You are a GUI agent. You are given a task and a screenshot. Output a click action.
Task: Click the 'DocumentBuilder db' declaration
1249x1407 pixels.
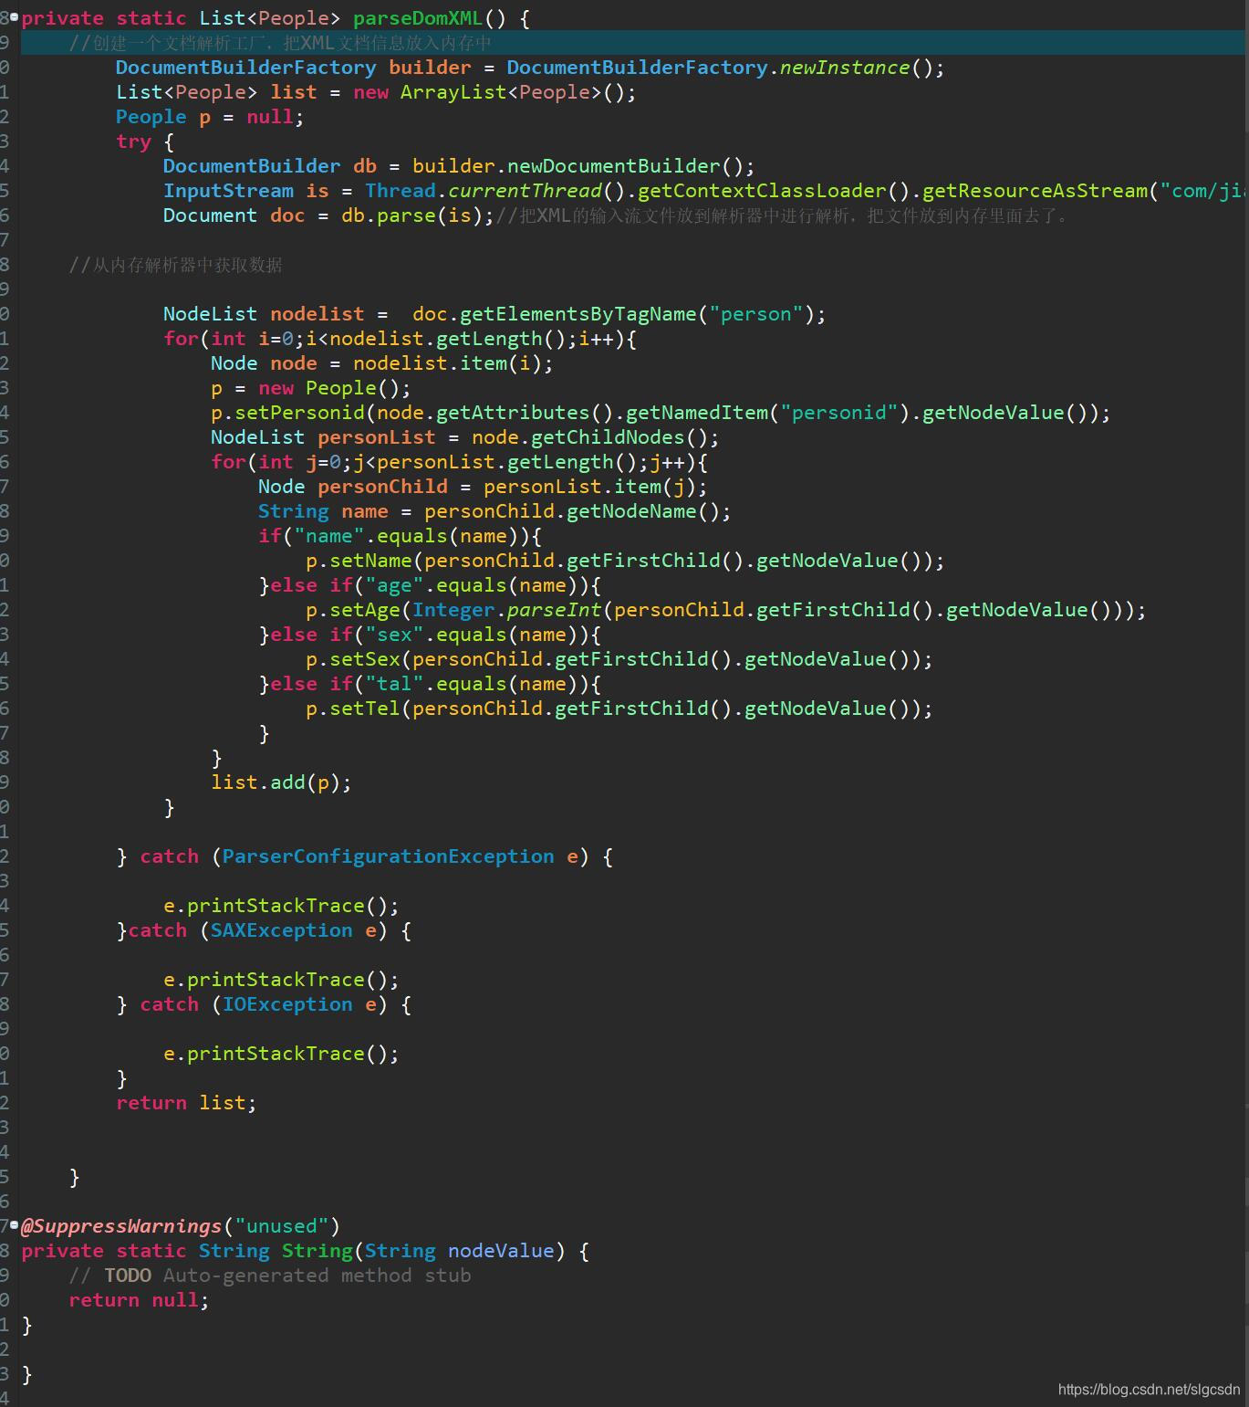click(x=269, y=166)
